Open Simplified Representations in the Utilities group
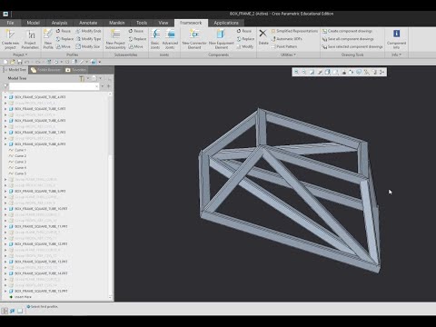 click(294, 31)
